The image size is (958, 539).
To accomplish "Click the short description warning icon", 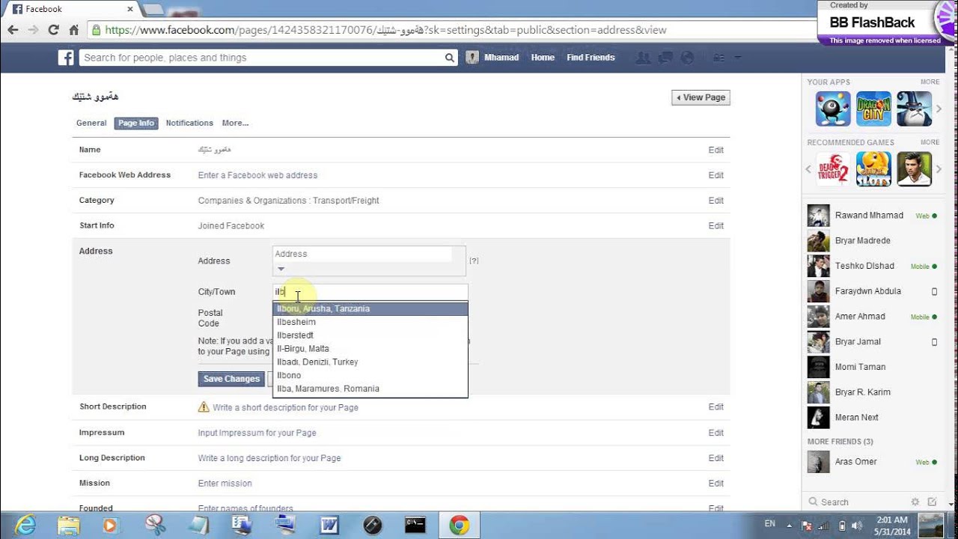I will tap(204, 407).
